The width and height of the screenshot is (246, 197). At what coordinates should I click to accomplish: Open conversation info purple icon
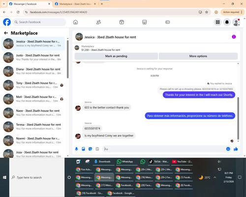[234, 37]
